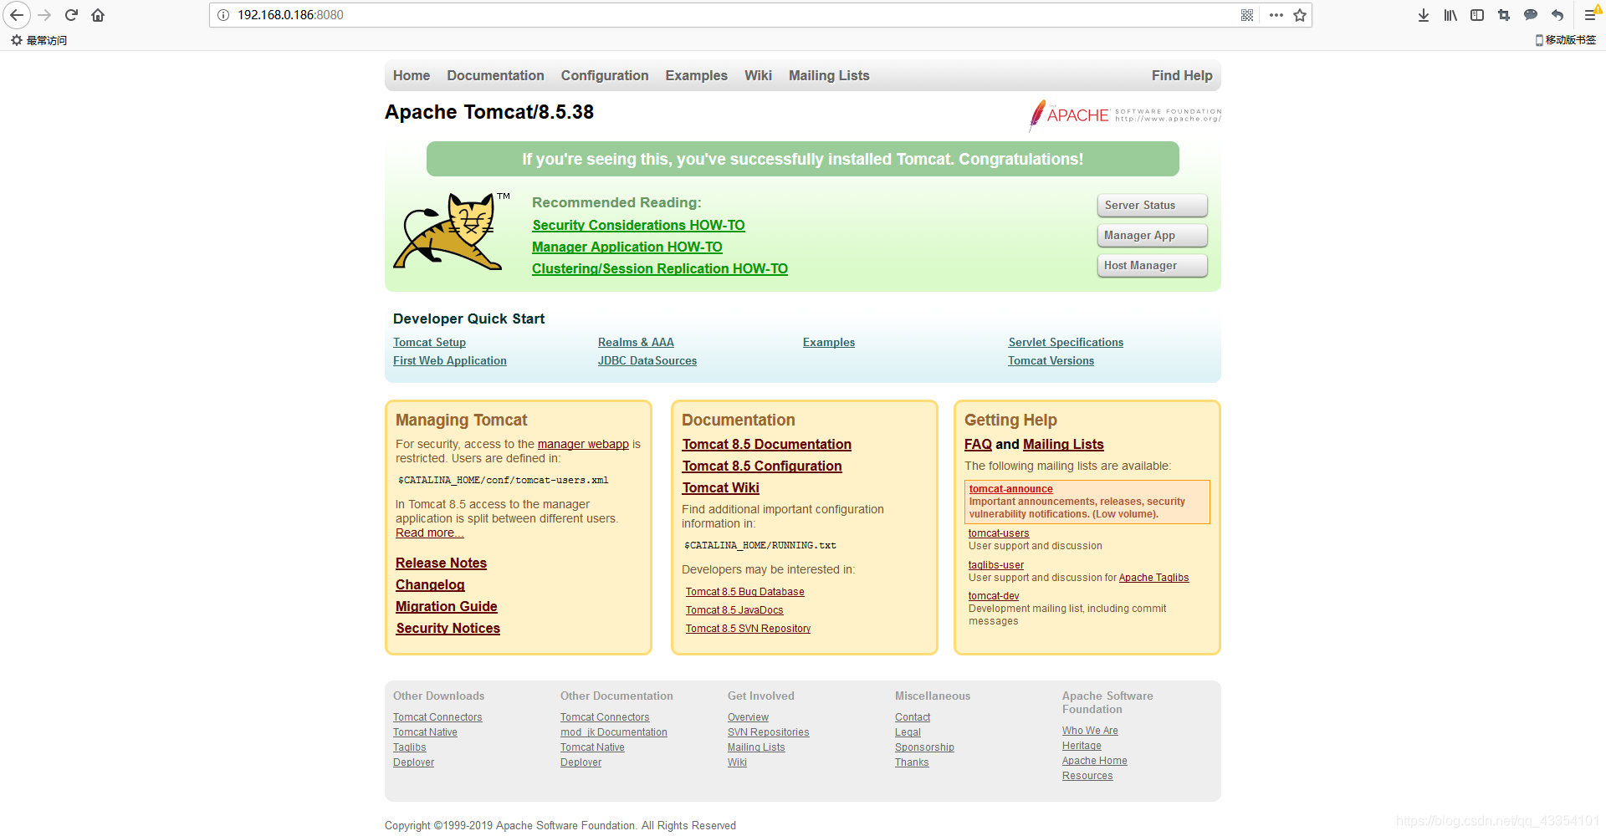Click the browser back arrow
The height and width of the screenshot is (836, 1606).
[17, 15]
